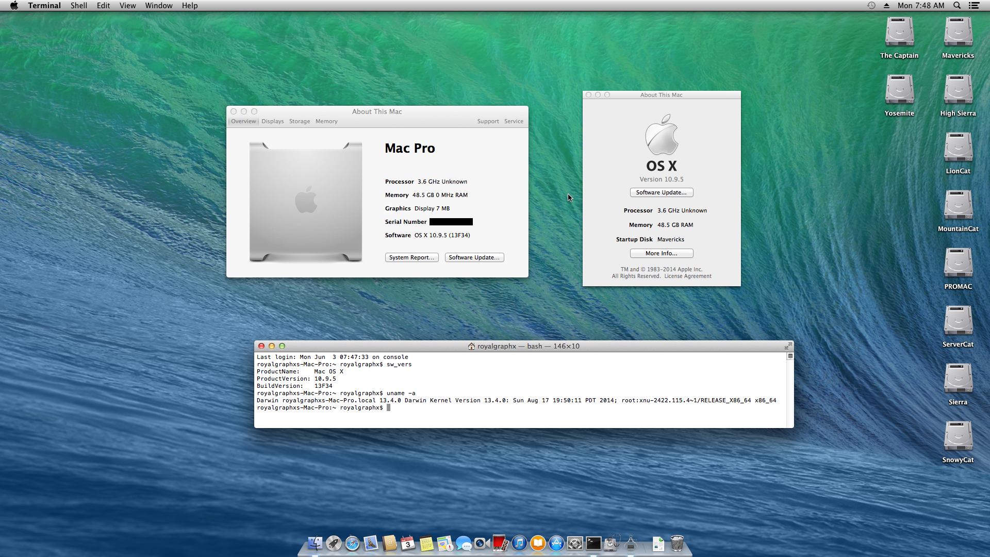
Task: Launch Launchpad from the Dock
Action: pos(334,543)
